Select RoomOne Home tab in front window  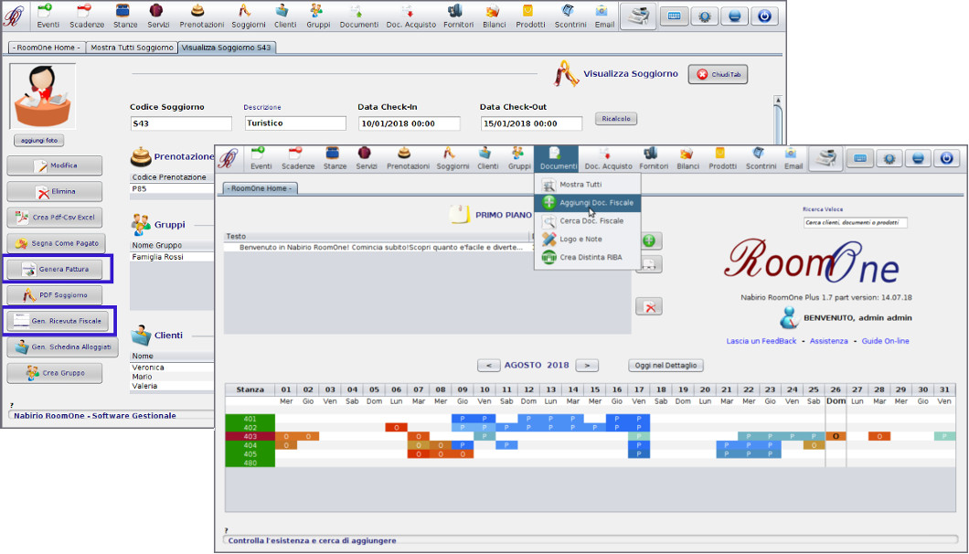point(260,188)
